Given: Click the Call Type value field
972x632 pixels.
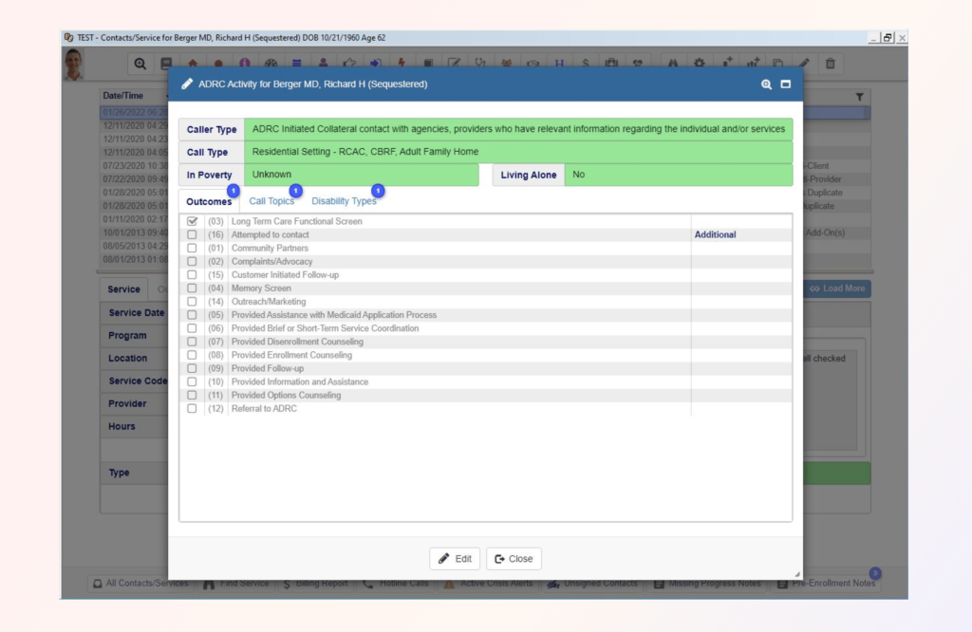Looking at the screenshot, I should coord(517,152).
